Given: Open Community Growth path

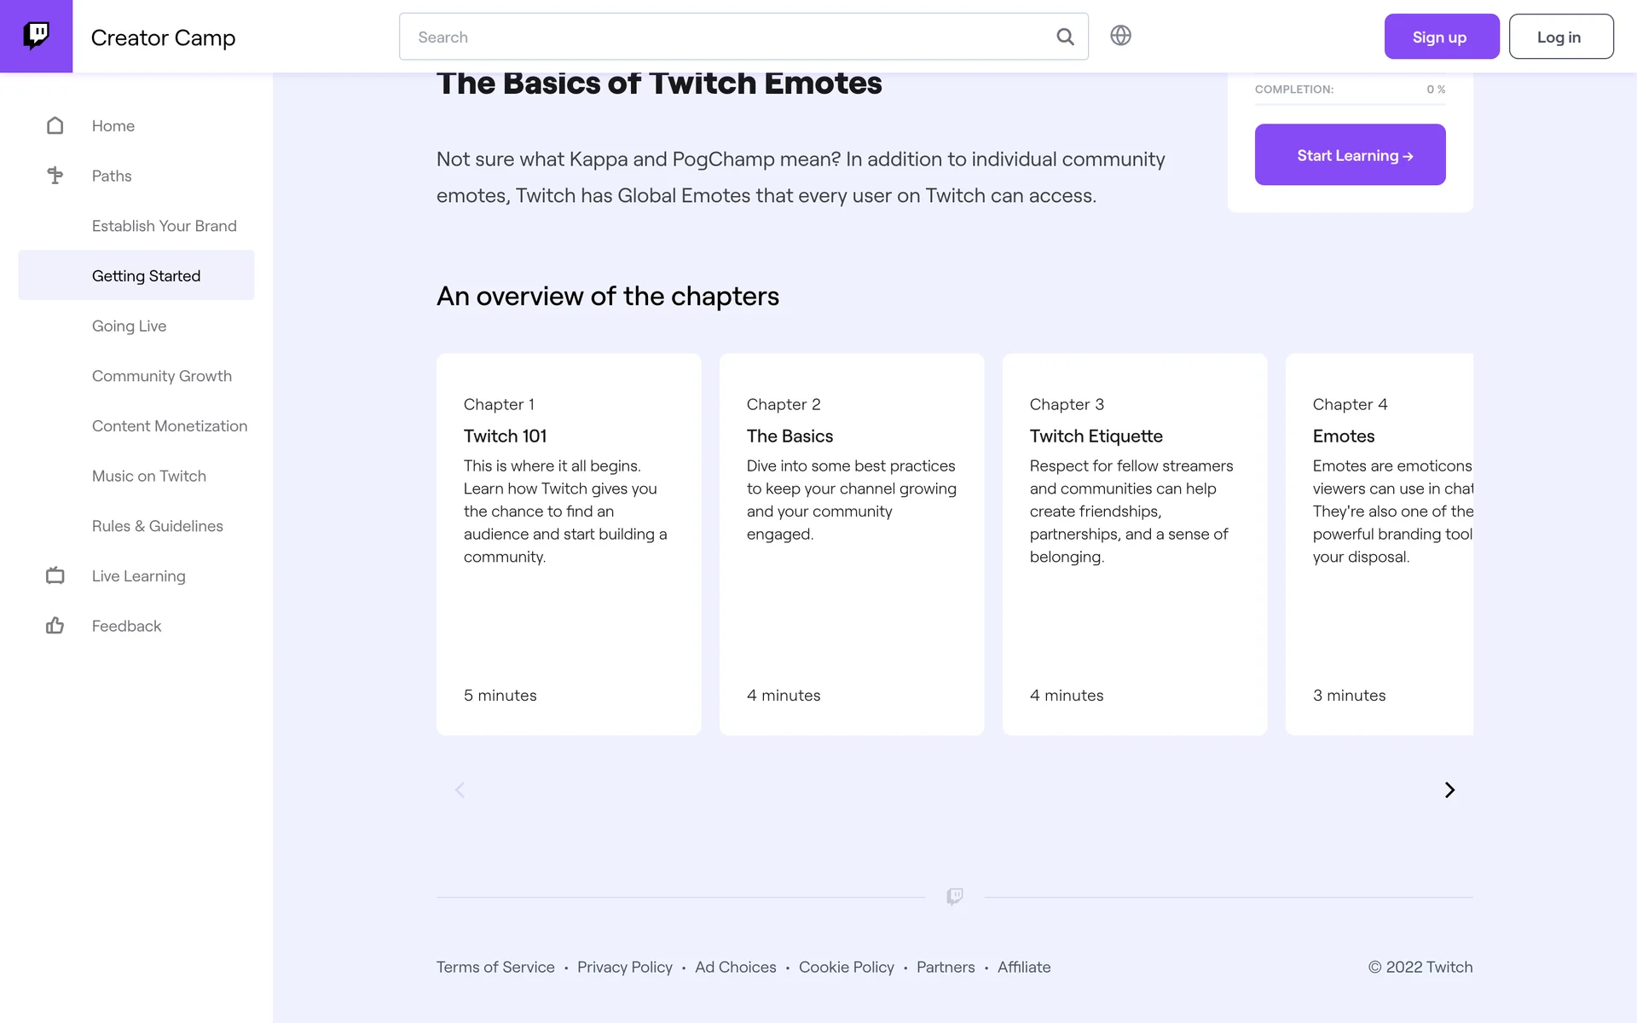Looking at the screenshot, I should coord(161,376).
